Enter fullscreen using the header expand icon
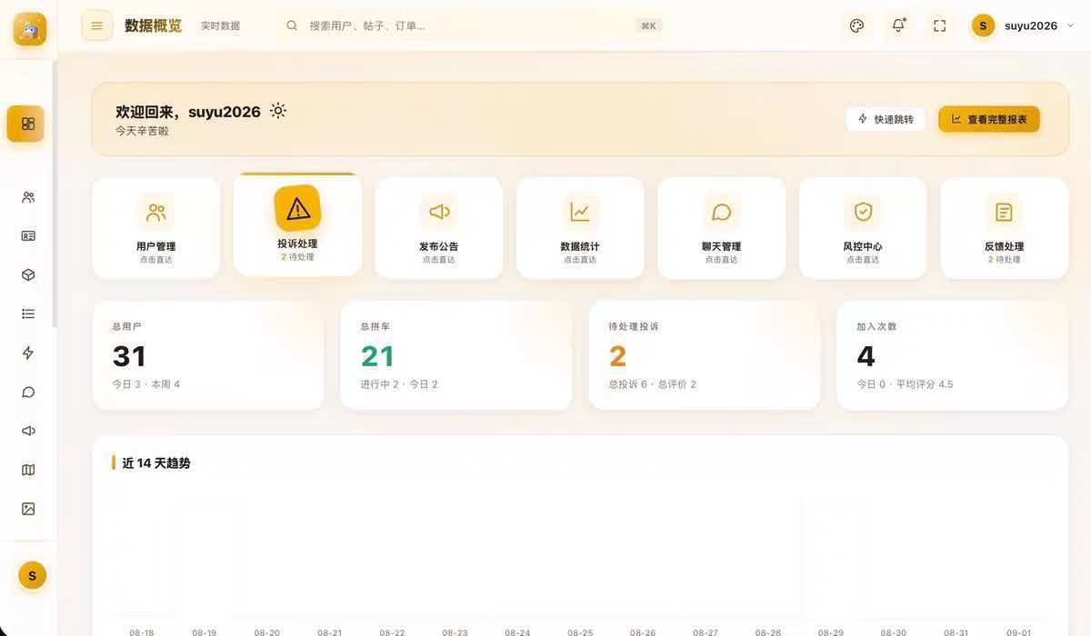 [x=940, y=25]
